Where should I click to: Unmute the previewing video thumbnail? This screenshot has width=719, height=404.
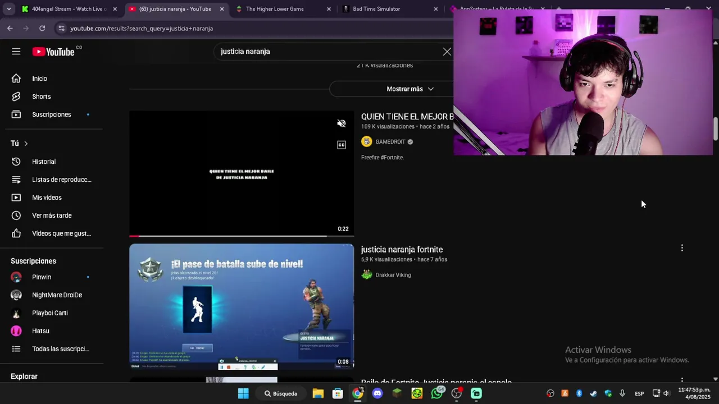click(x=342, y=123)
